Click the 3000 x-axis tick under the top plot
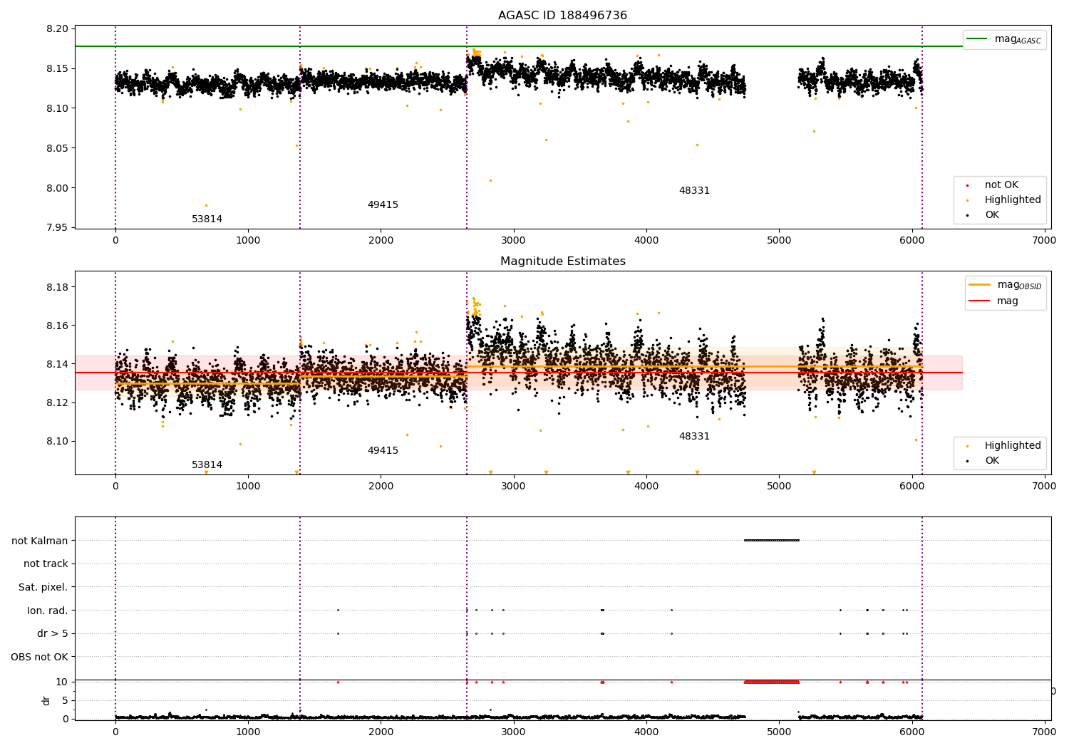The height and width of the screenshot is (748, 1069). pyautogui.click(x=513, y=241)
